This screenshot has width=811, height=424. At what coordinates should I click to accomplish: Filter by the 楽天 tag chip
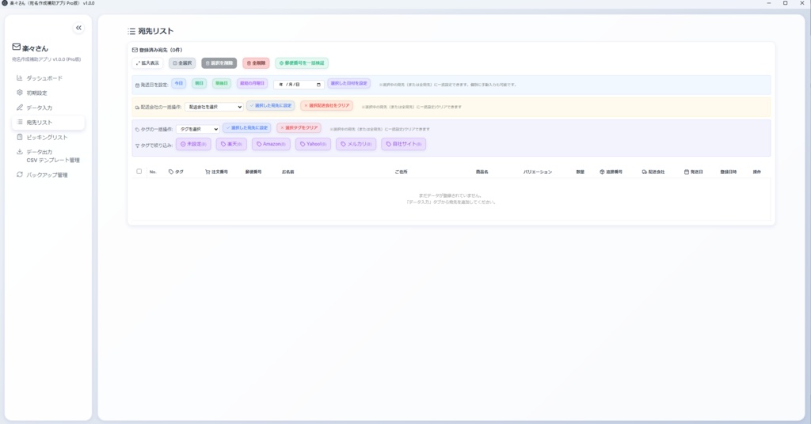231,144
